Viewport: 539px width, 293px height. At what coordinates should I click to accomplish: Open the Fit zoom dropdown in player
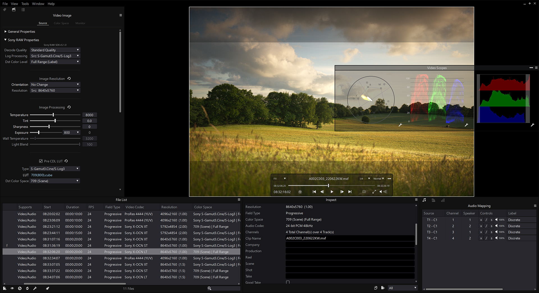pyautogui.click(x=280, y=178)
